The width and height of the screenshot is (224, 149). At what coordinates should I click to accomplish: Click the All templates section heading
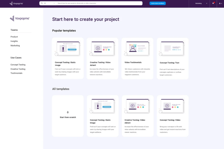(x=61, y=89)
